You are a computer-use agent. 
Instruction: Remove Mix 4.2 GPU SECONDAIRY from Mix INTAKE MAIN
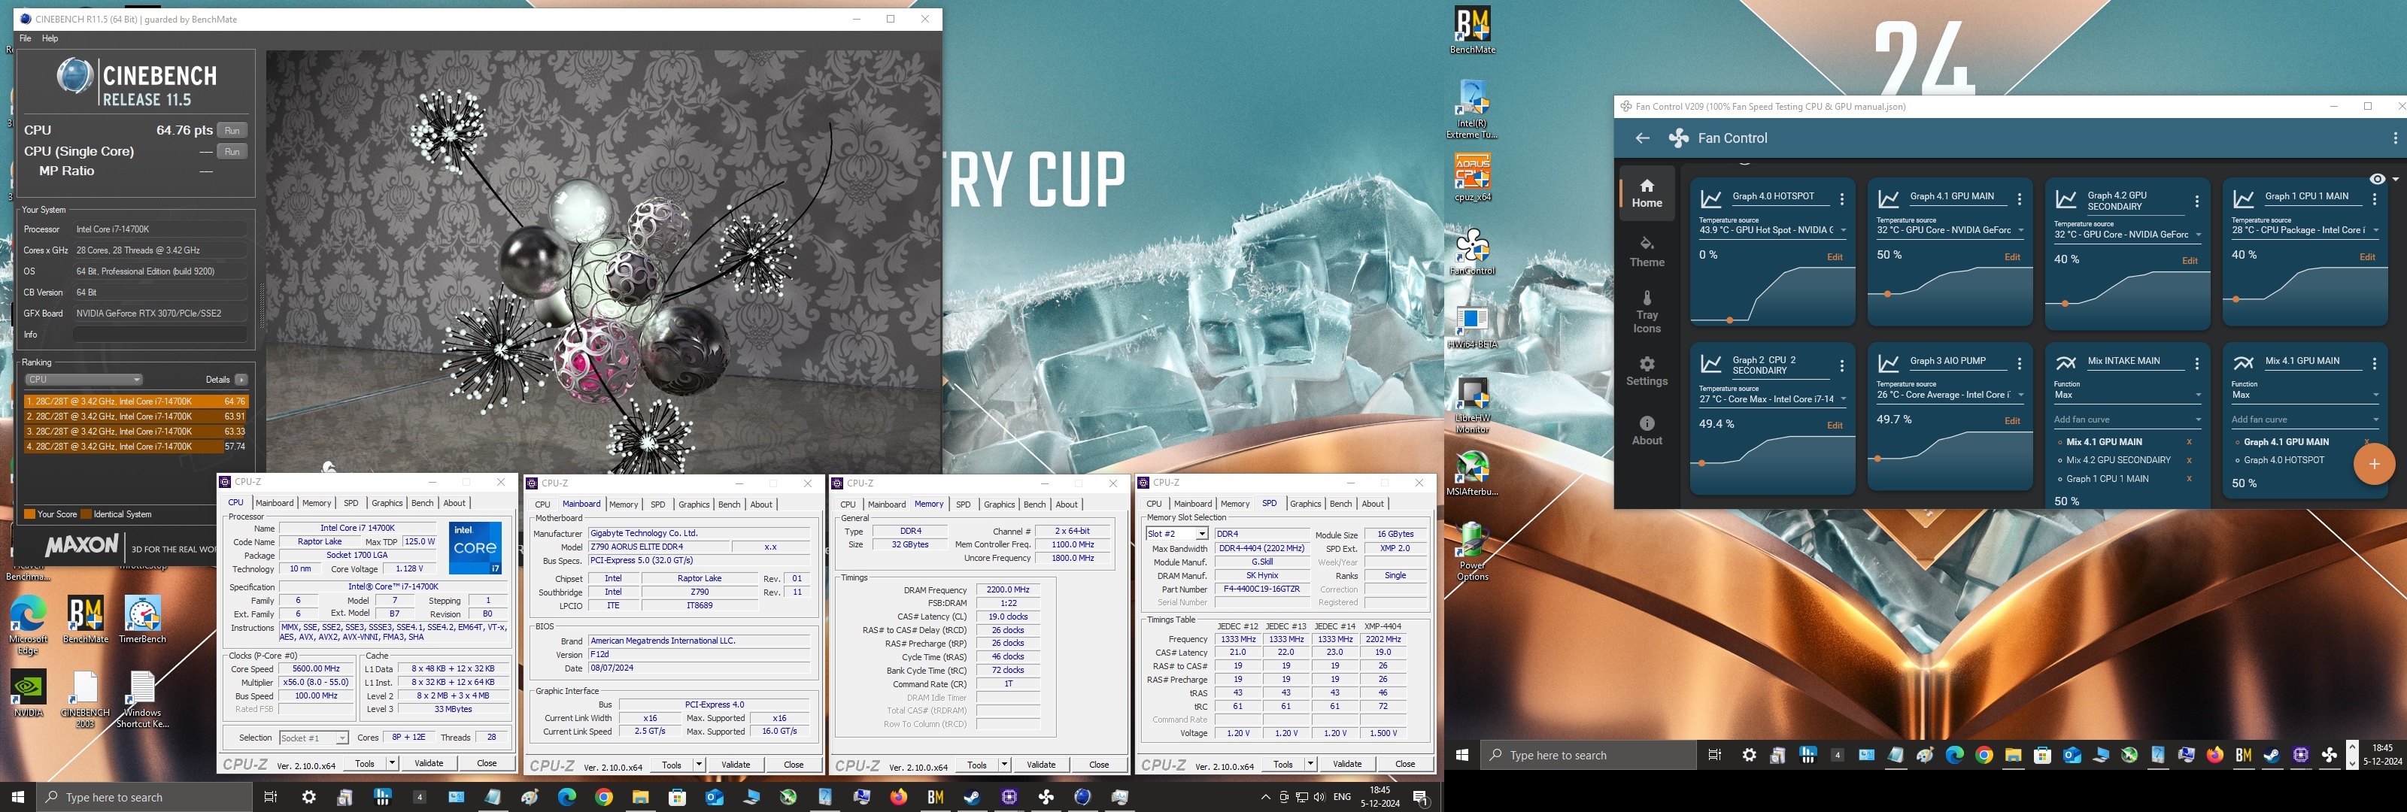point(2188,461)
